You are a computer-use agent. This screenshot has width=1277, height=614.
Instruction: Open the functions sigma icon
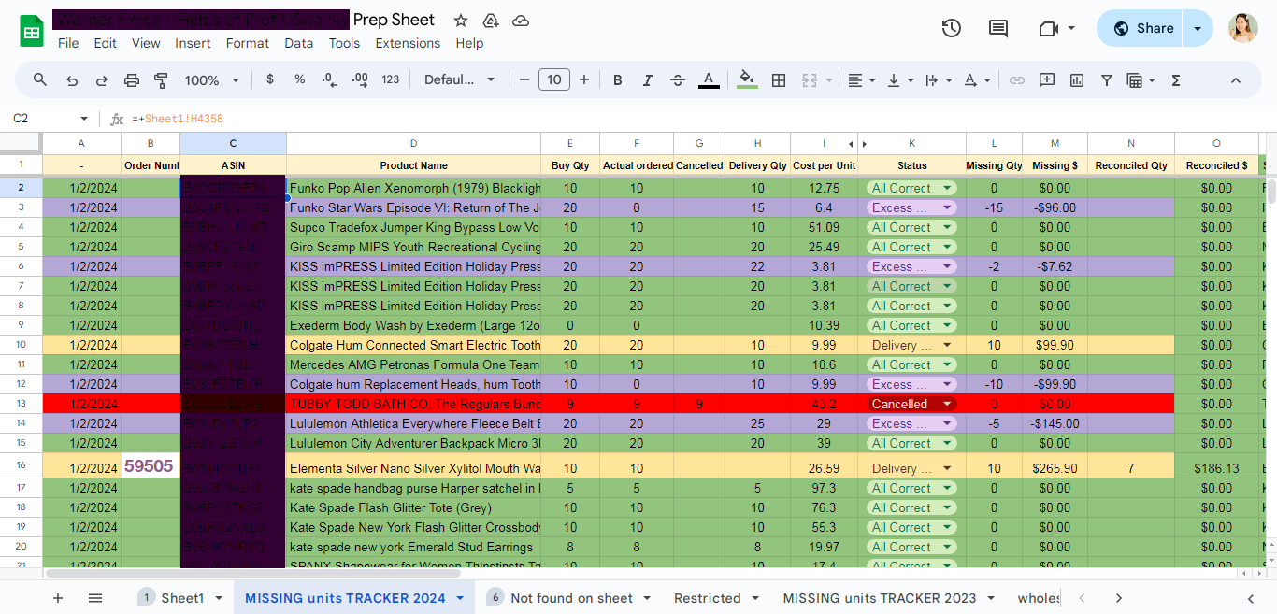pyautogui.click(x=1176, y=80)
